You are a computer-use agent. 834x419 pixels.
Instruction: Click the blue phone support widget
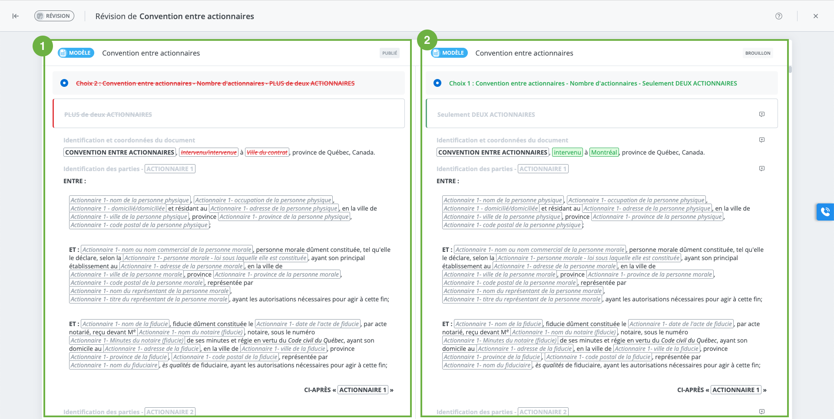[x=825, y=212]
